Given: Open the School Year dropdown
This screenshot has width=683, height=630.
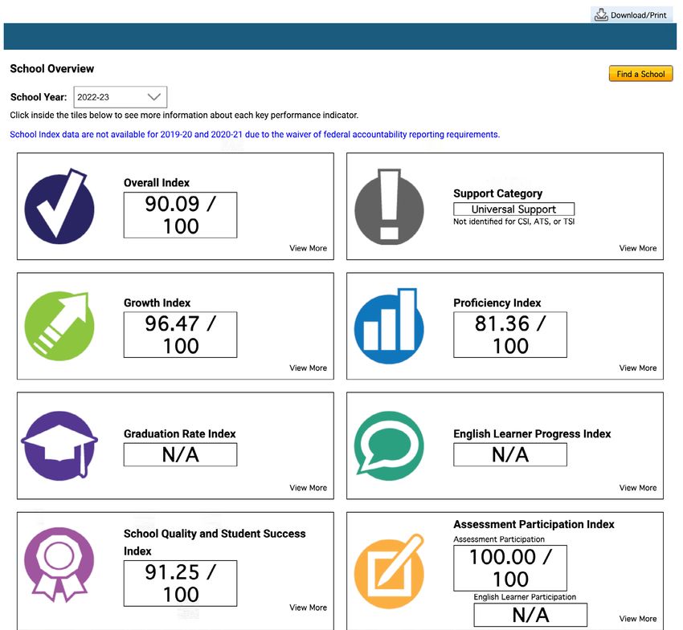Looking at the screenshot, I should 121,97.
